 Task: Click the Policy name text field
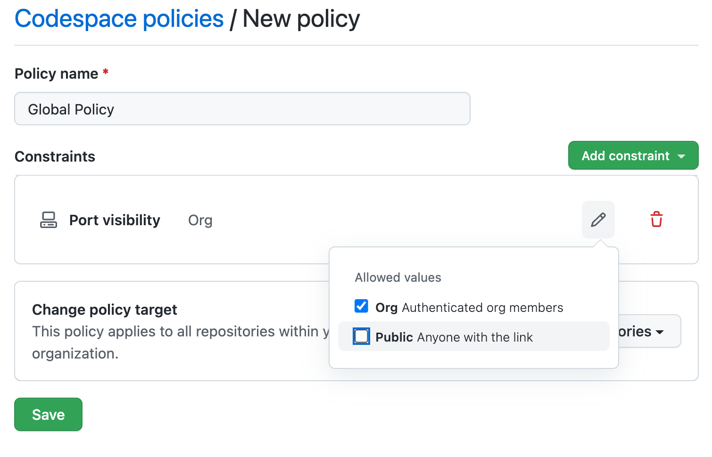[242, 109]
